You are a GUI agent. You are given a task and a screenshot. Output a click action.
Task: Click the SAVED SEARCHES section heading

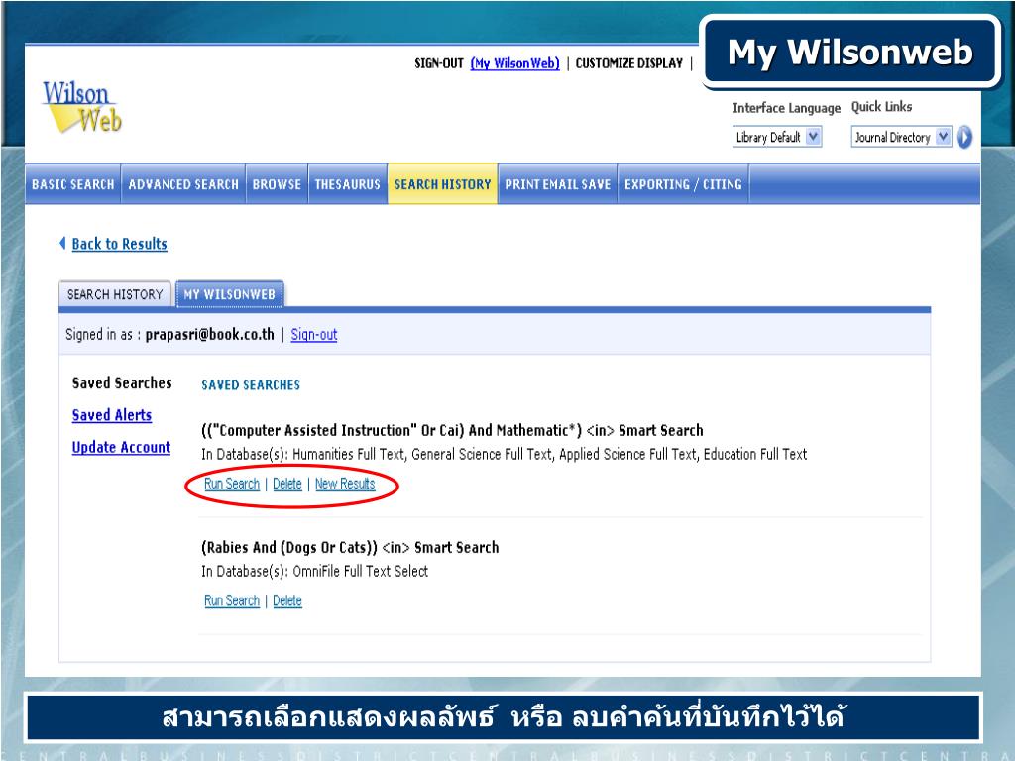(x=251, y=385)
